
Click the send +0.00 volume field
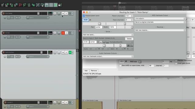click(x=86, y=42)
